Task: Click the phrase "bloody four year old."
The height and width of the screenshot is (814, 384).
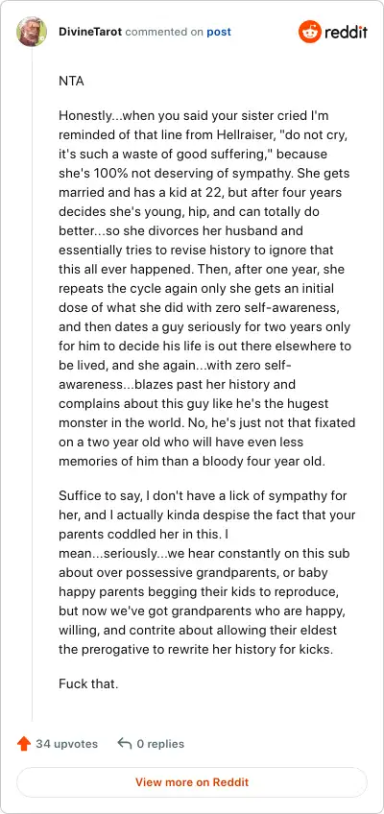Action: pyautogui.click(x=266, y=462)
